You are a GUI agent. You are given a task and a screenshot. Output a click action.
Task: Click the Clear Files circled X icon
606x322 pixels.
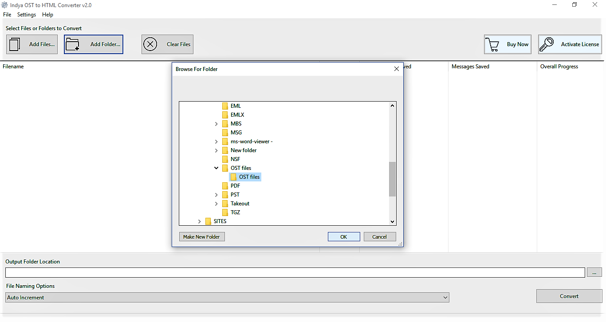(150, 44)
